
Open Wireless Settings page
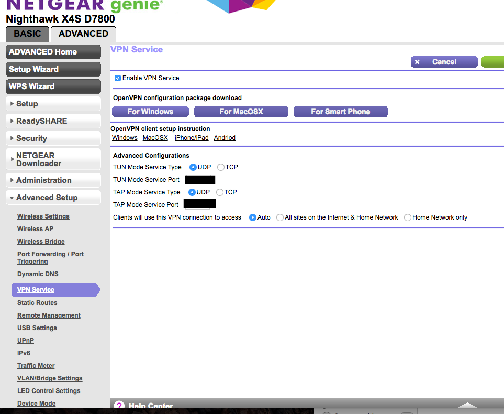(x=43, y=216)
